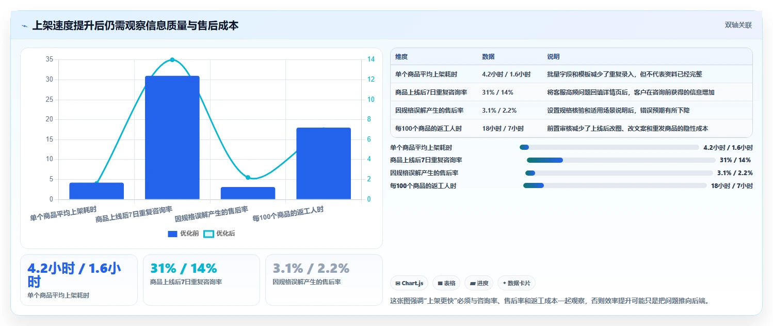
Task: Click table cell 31% / 14%
Action: [497, 92]
